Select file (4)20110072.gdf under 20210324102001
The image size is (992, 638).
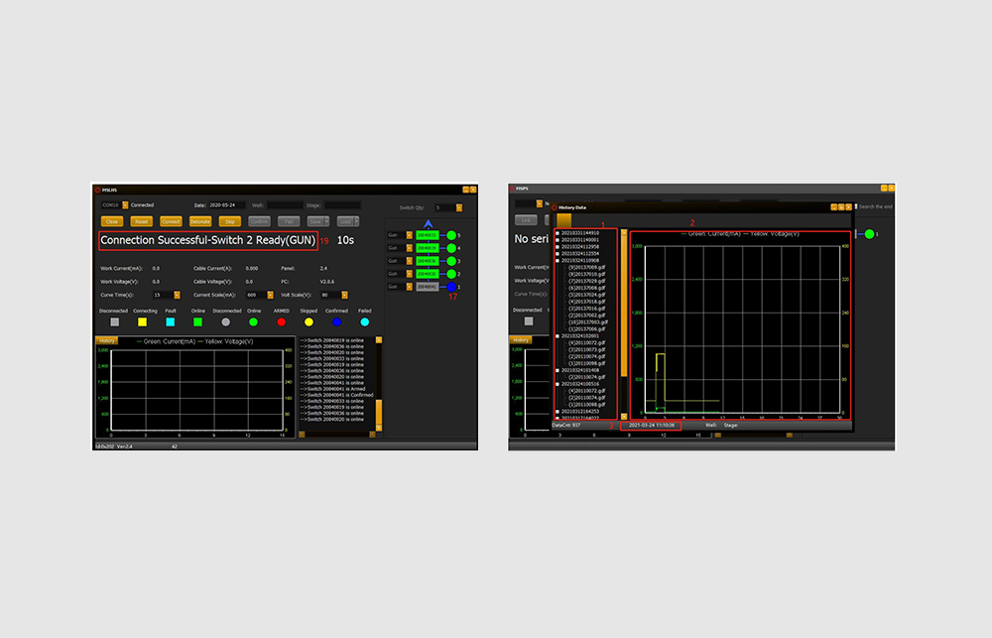(x=586, y=342)
